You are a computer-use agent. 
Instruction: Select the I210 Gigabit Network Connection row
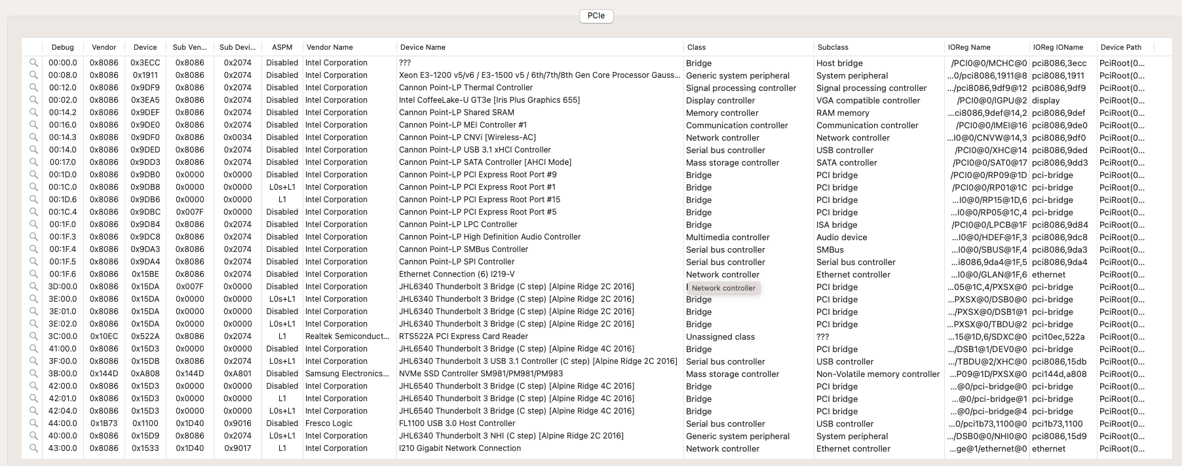[596, 448]
